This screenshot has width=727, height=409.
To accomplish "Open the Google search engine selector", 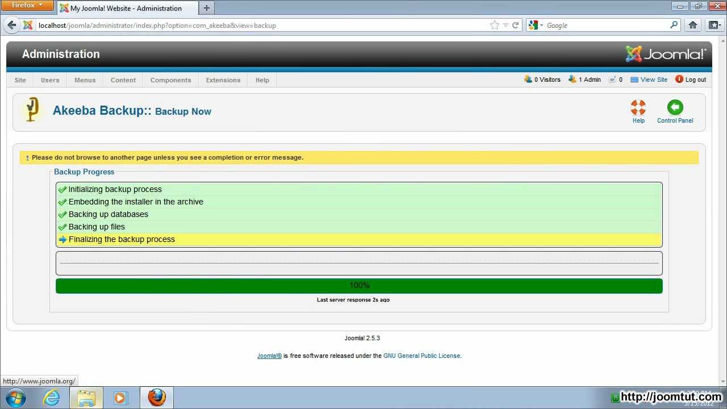I will tap(536, 25).
